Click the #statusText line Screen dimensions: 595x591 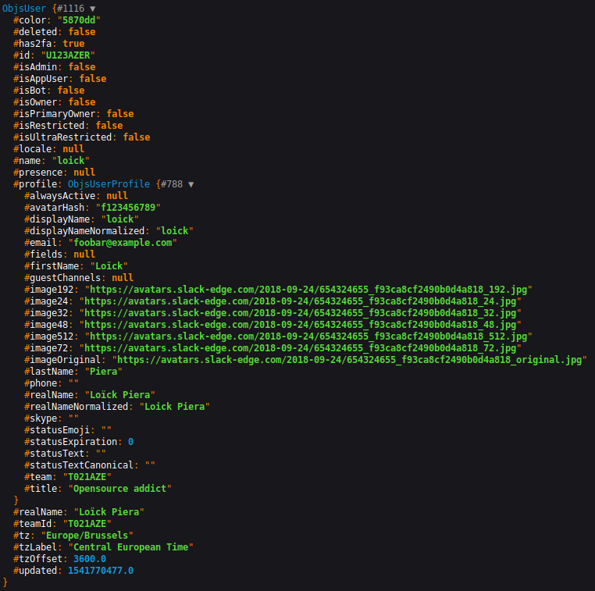click(66, 454)
